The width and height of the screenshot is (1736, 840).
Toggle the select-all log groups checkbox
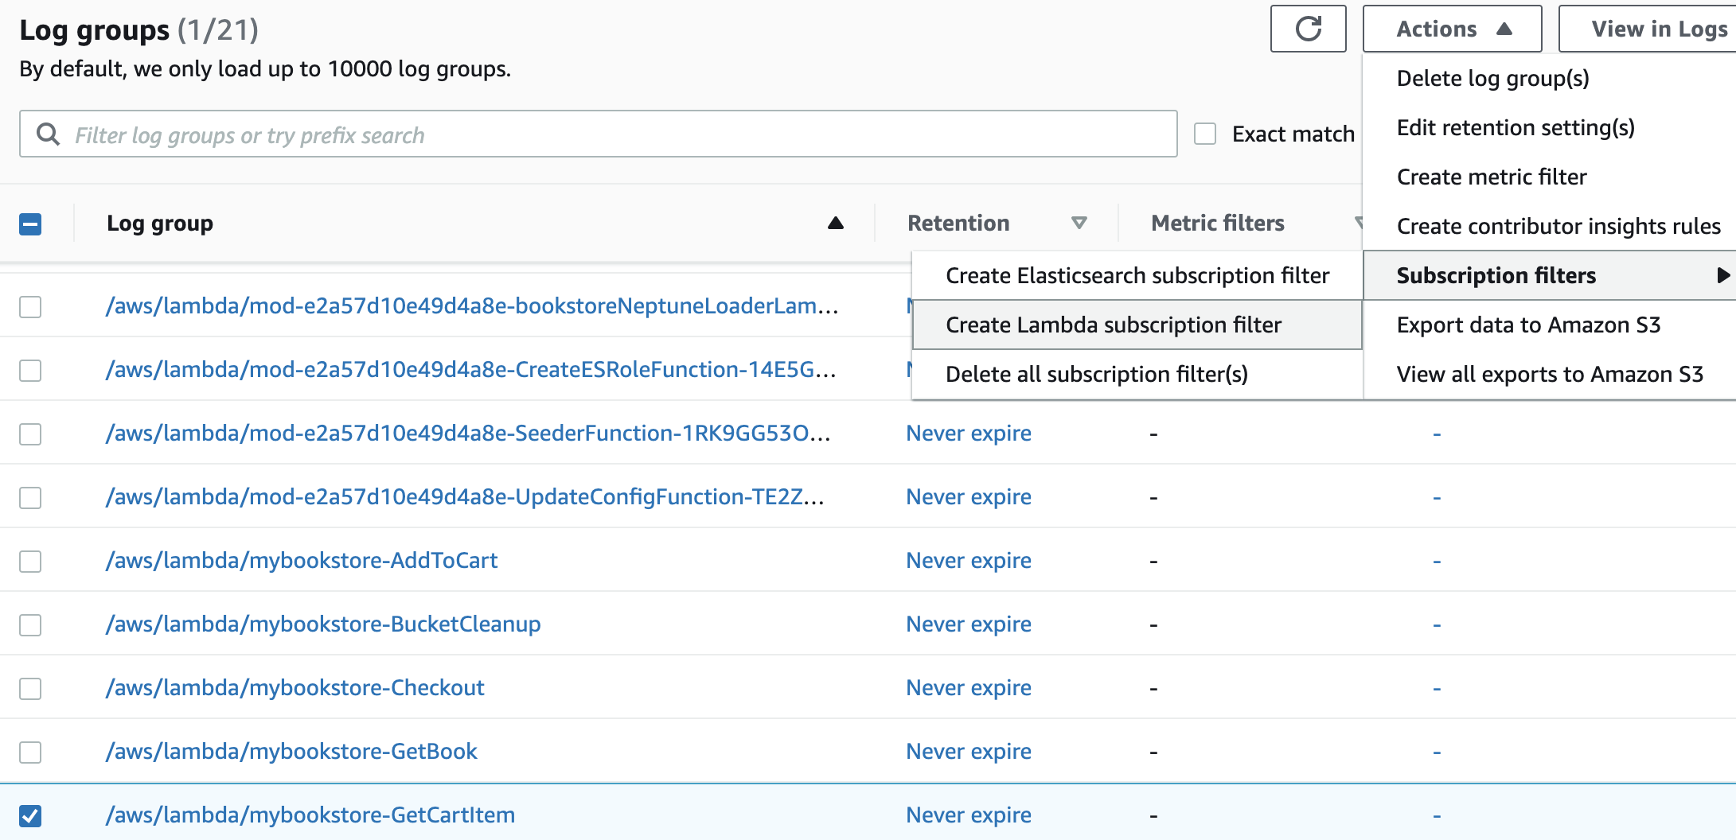[30, 224]
